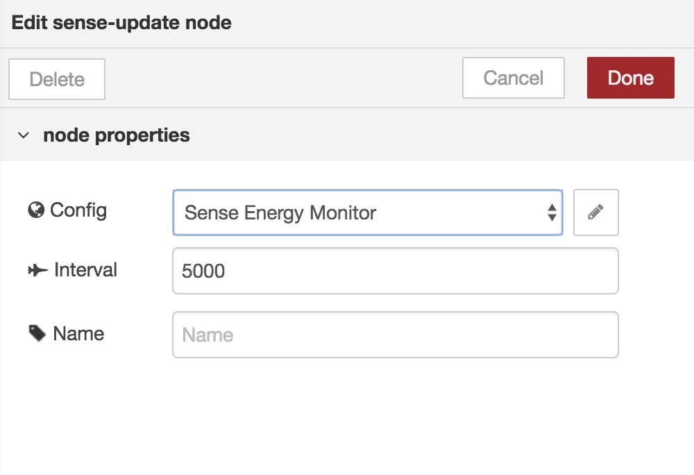
Task: Click the pencil icon to edit config
Action: click(595, 212)
